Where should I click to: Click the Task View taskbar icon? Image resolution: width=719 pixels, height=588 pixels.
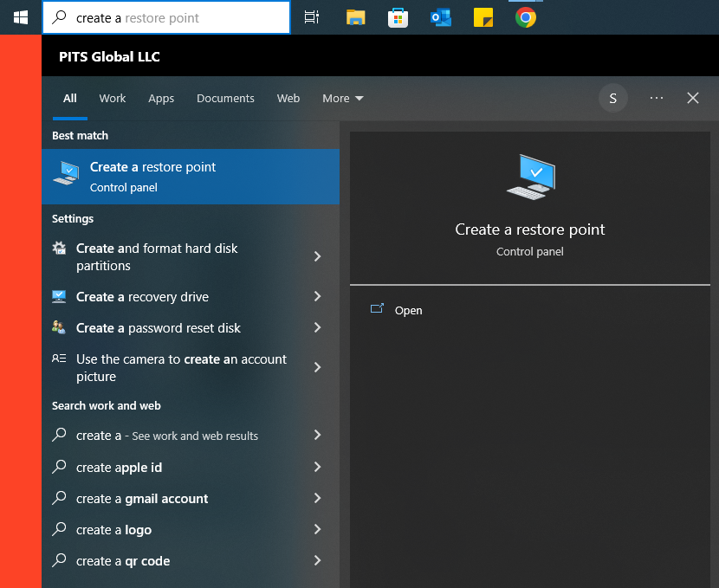coord(312,17)
